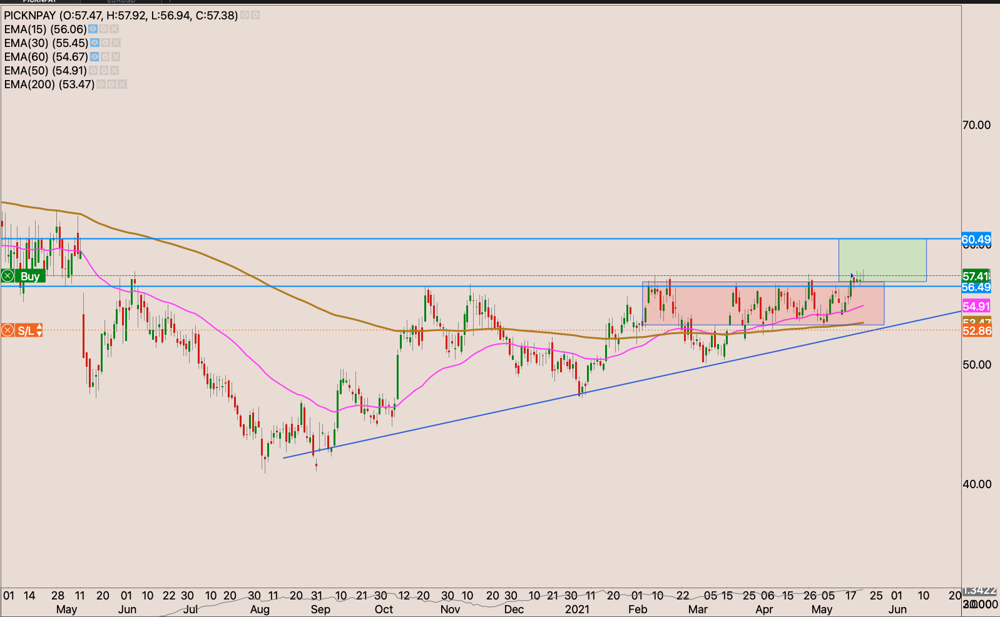
Task: Click the 60.49 horizontal line price tag
Action: point(976,239)
